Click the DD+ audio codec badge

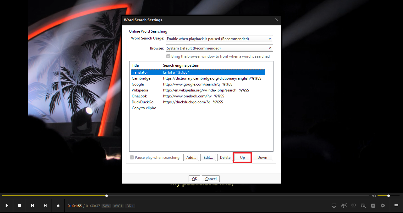point(130,206)
